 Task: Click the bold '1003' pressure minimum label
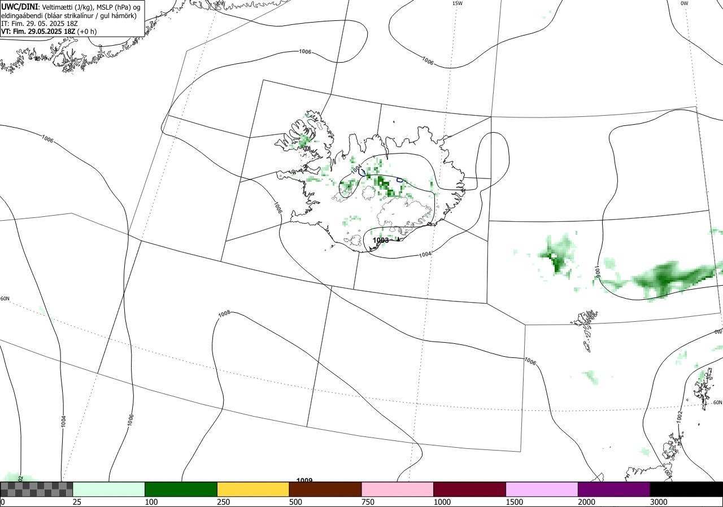pos(381,241)
